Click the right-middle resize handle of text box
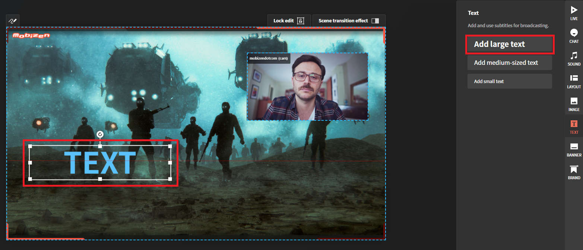 [x=170, y=162]
